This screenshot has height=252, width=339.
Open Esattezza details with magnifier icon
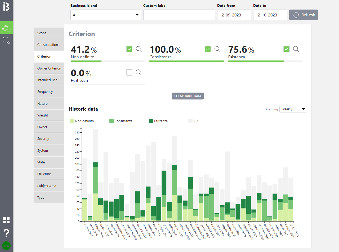(139, 72)
